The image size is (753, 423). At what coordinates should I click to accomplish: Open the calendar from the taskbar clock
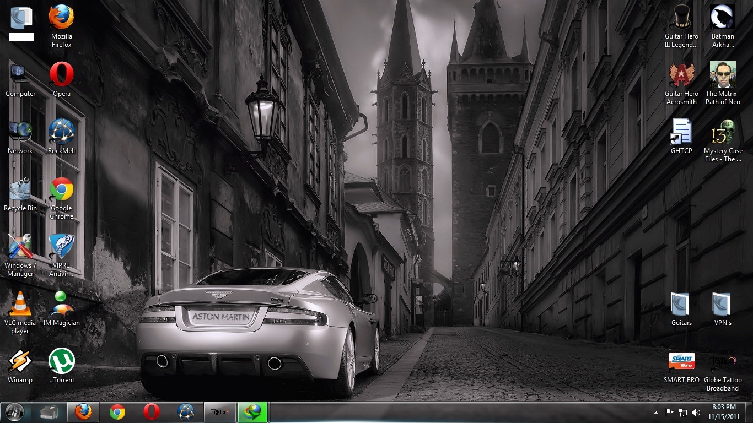[723, 411]
